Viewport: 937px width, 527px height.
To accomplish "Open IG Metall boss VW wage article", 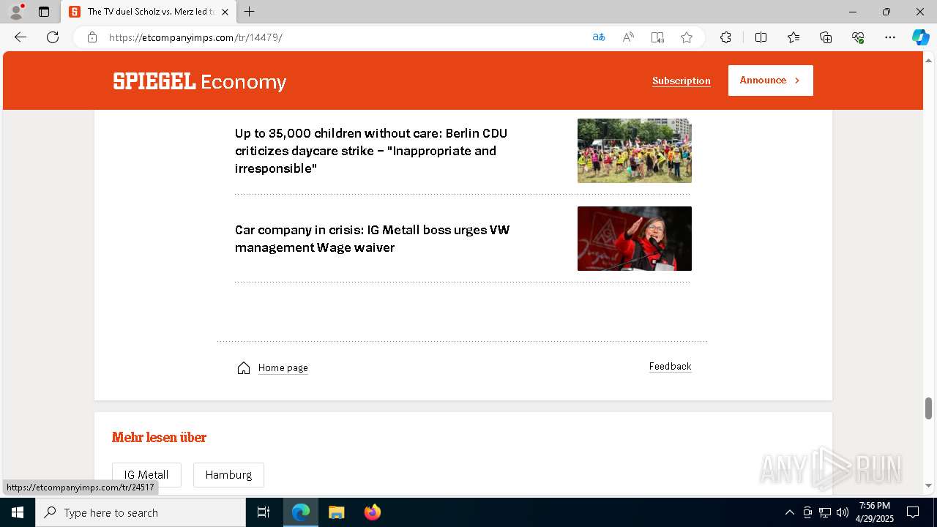I will tap(372, 239).
